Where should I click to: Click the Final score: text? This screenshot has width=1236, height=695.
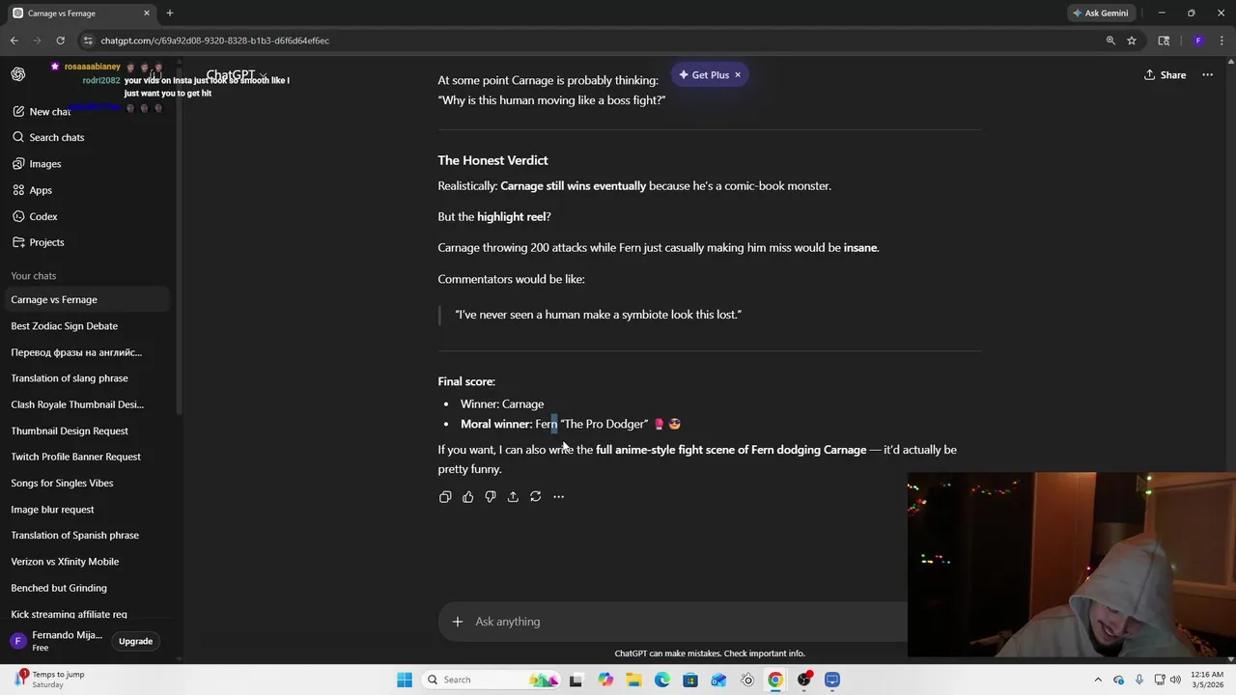coord(466,381)
